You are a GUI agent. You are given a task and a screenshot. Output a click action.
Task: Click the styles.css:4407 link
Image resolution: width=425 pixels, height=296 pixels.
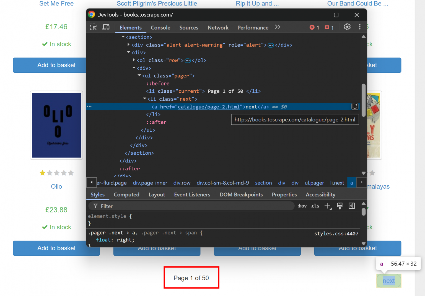tap(336, 234)
